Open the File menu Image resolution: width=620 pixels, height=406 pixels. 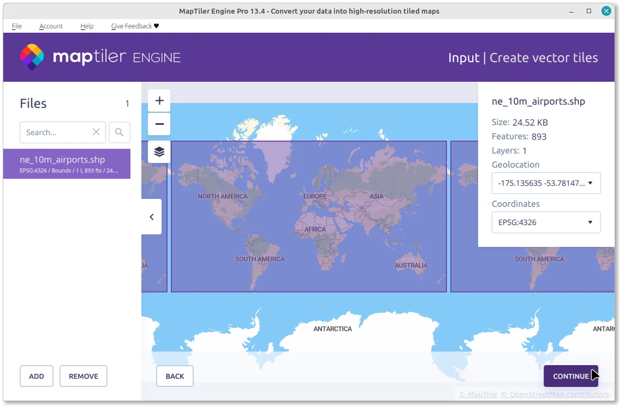[x=16, y=26]
